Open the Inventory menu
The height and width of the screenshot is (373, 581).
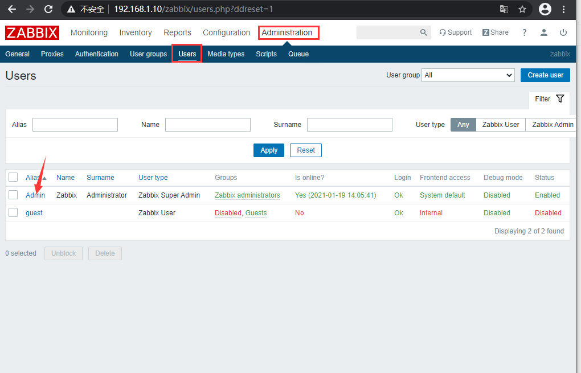[136, 32]
